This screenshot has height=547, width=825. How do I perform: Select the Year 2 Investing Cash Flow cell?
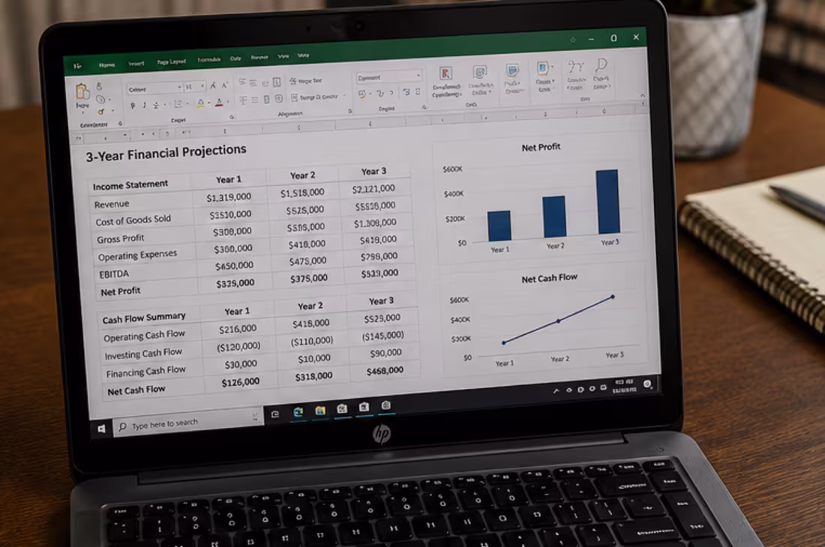(x=312, y=341)
